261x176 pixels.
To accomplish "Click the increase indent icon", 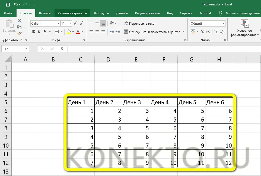I will pos(118,32).
